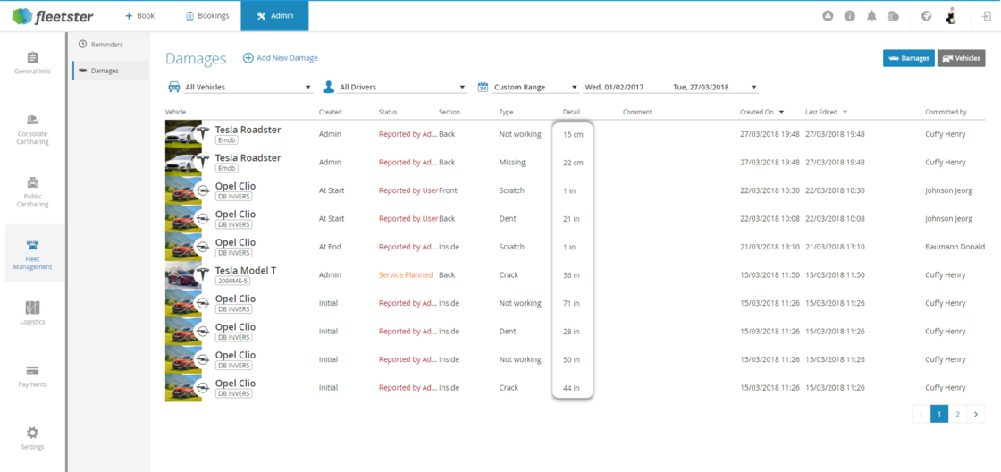Image resolution: width=1001 pixels, height=472 pixels.
Task: Open the globe language icon
Action: tap(926, 16)
